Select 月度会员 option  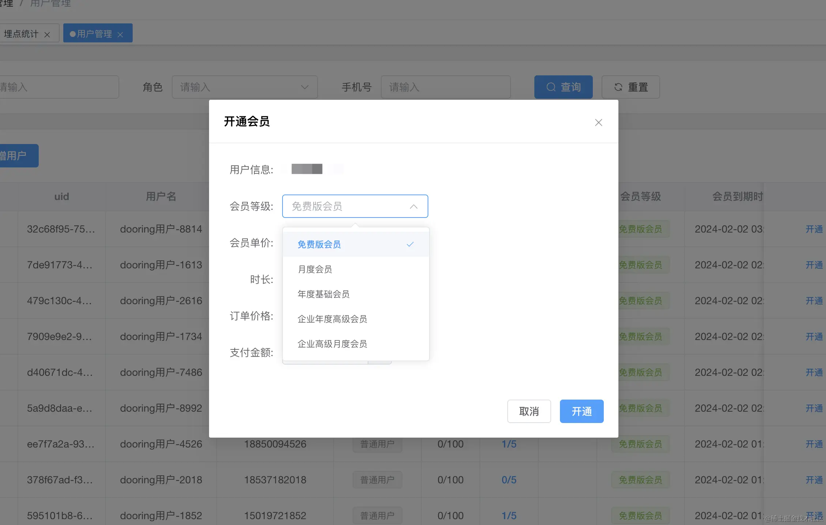click(356, 269)
